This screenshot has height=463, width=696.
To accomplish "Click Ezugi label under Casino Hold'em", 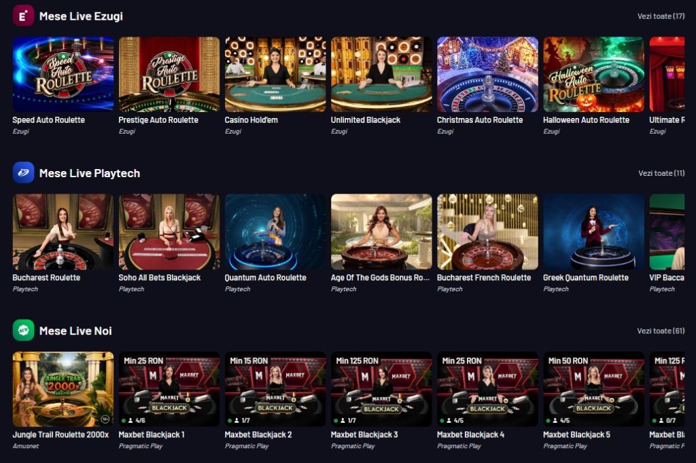I will coord(232,131).
